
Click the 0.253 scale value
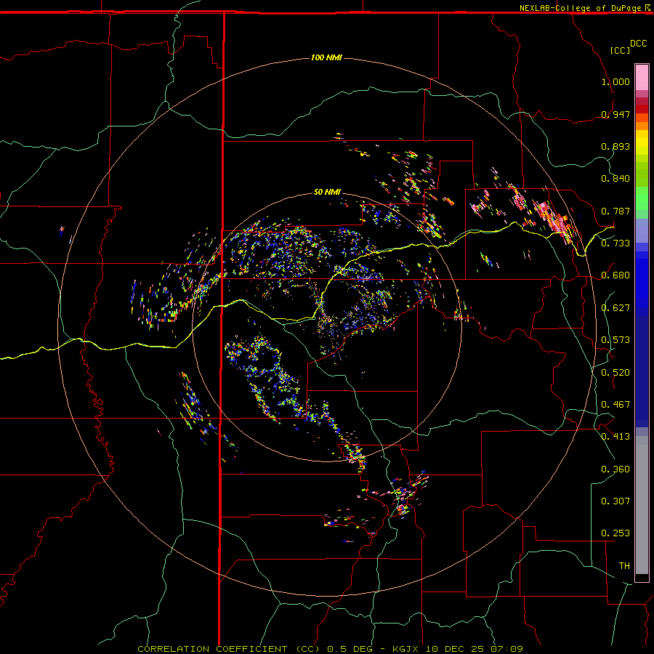click(x=615, y=533)
